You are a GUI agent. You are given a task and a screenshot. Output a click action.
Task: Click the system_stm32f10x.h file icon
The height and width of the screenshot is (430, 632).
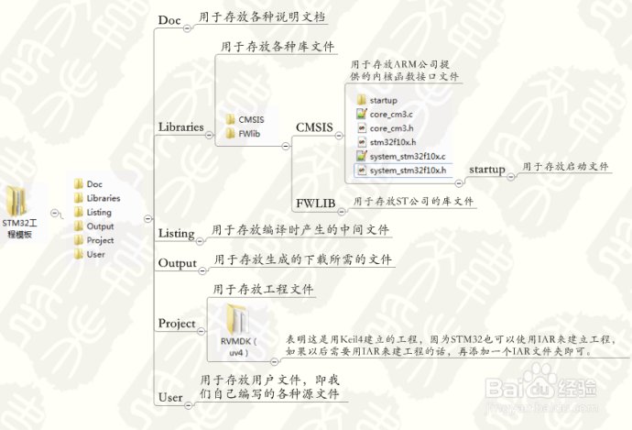click(362, 171)
